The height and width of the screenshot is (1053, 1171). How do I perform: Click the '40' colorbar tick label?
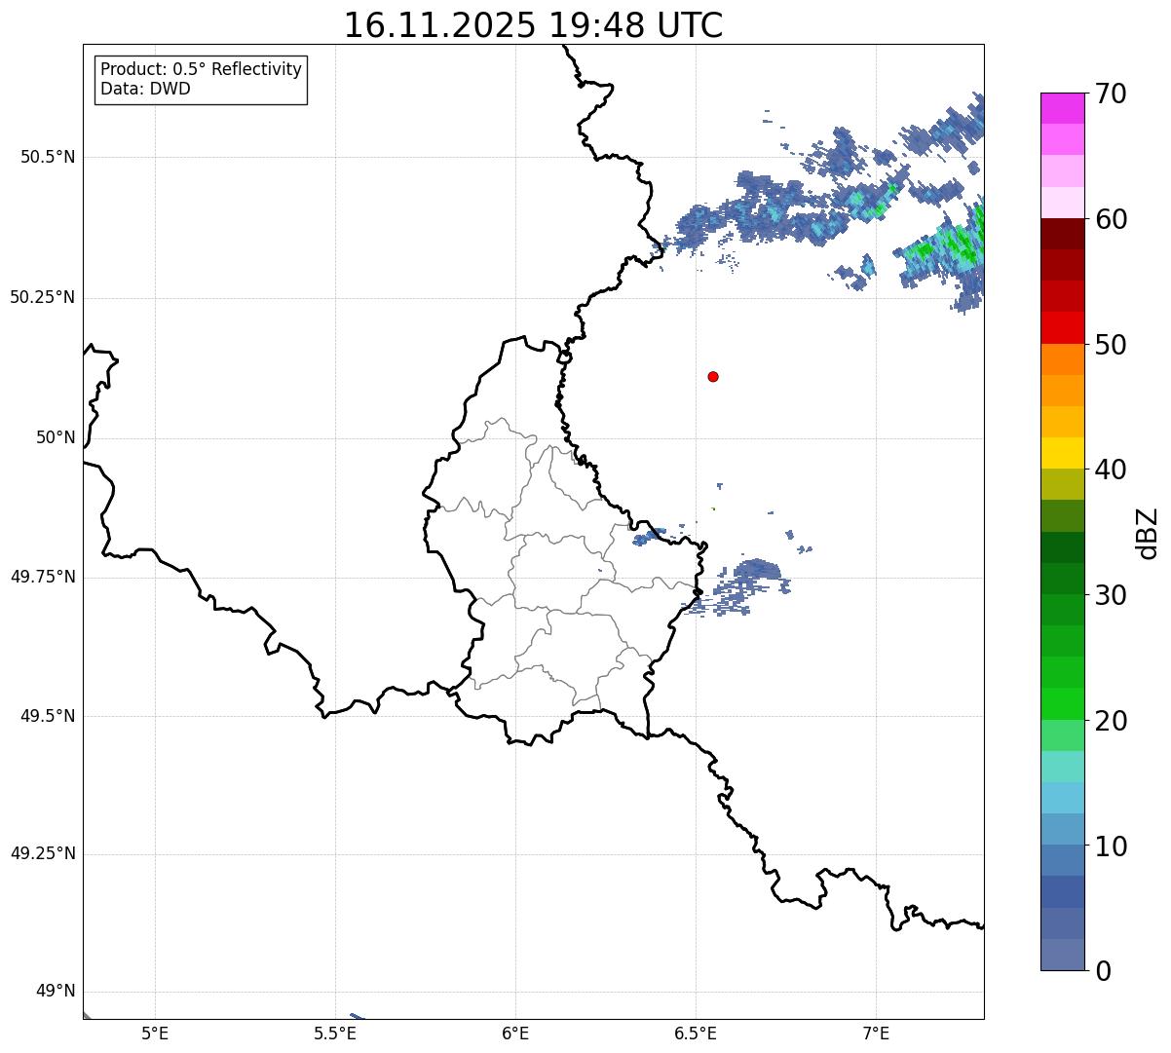(x=1111, y=470)
